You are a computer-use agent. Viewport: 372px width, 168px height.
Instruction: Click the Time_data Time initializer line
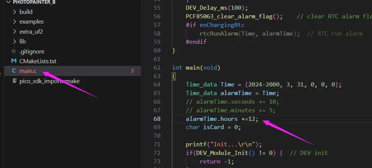[x=264, y=85]
